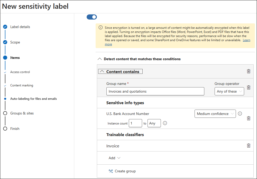Image resolution: width=257 pixels, height=179 pixels.
Task: Click the Create group people icon
Action: click(111, 171)
